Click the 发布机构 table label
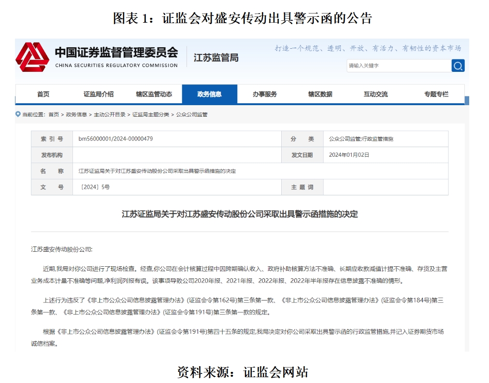489x383 pixels. coord(52,155)
